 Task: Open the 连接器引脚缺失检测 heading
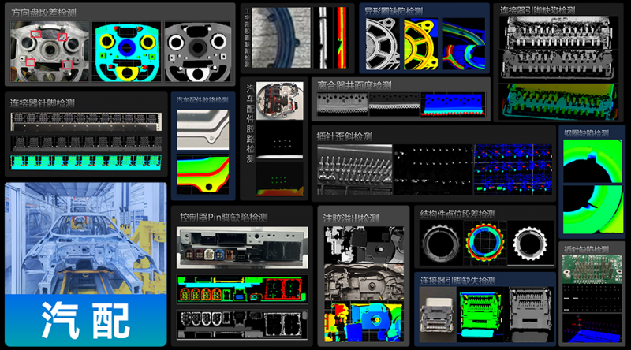point(457,281)
